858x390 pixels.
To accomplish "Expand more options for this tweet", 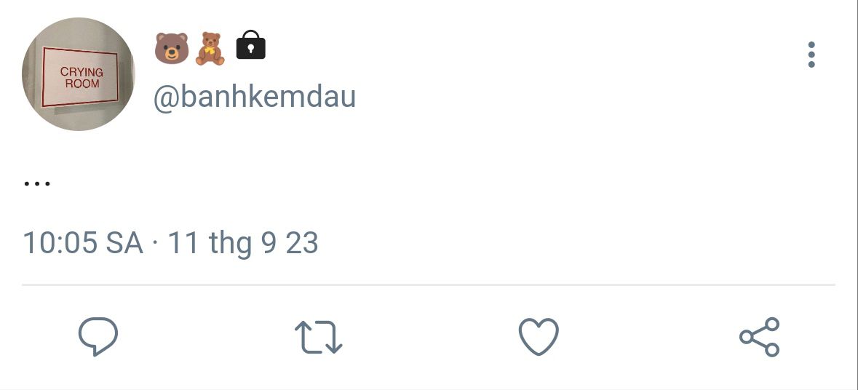I will (811, 55).
